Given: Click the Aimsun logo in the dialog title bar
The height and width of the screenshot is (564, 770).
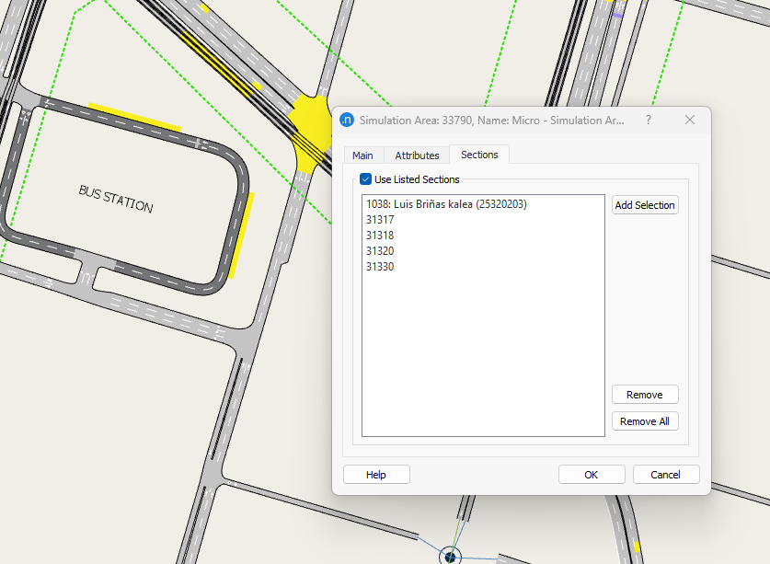Looking at the screenshot, I should click(346, 120).
